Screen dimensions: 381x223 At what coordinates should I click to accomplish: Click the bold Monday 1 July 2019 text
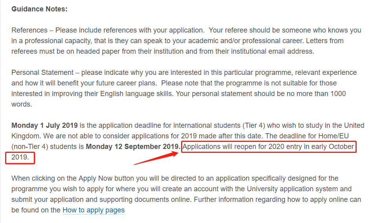pyautogui.click(x=45, y=125)
